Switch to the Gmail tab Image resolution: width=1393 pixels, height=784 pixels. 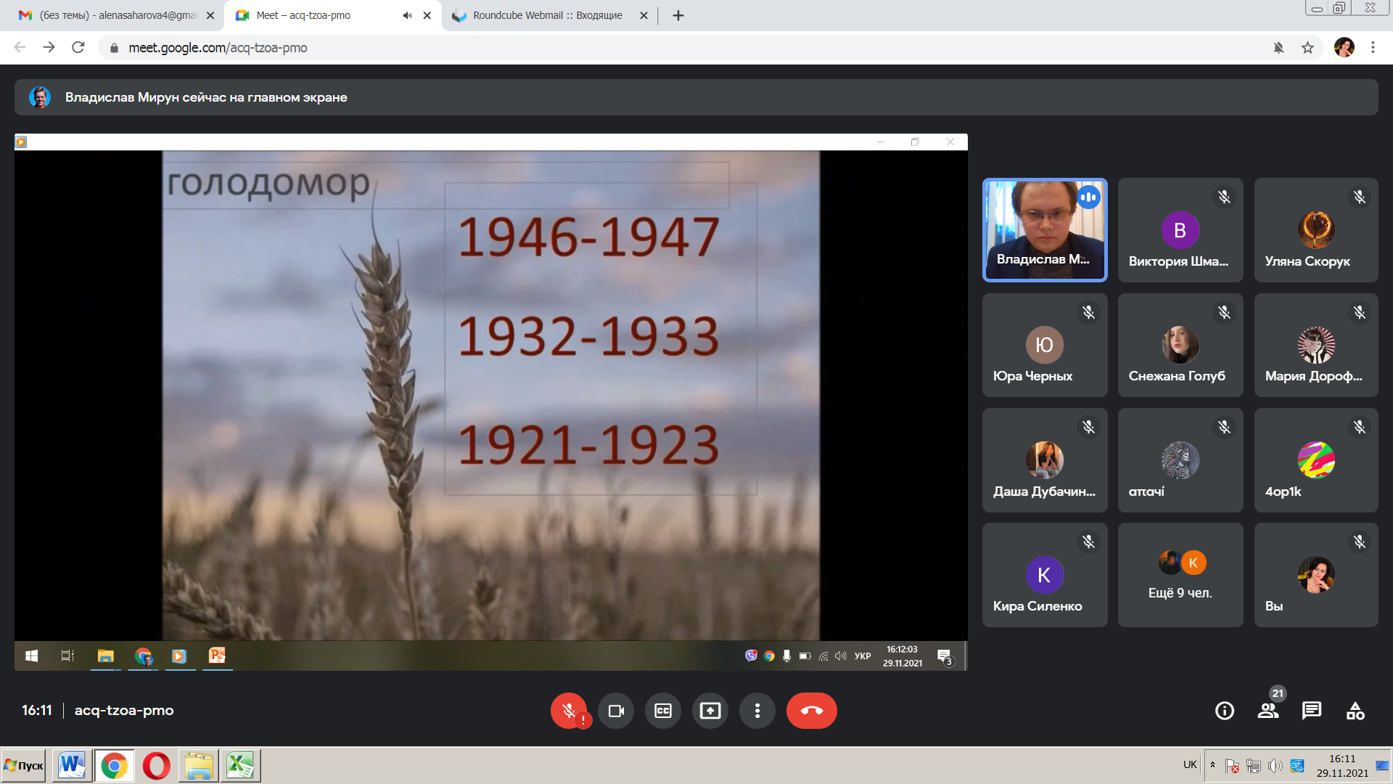pyautogui.click(x=109, y=15)
